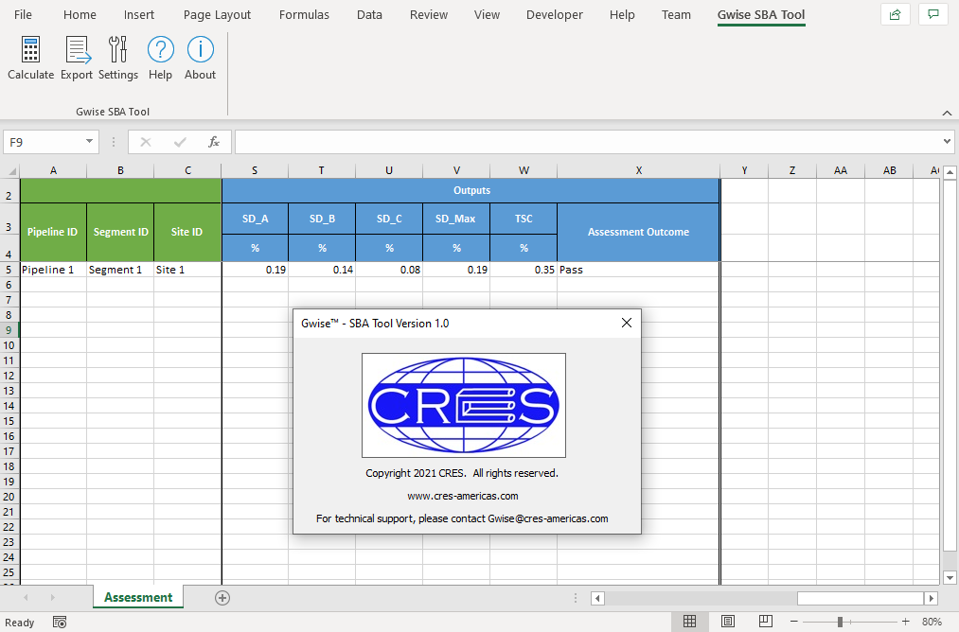Collapse the ribbon with the chevron

[x=947, y=113]
